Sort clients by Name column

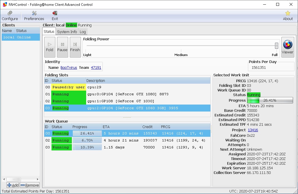pyautogui.click(x=8, y=30)
